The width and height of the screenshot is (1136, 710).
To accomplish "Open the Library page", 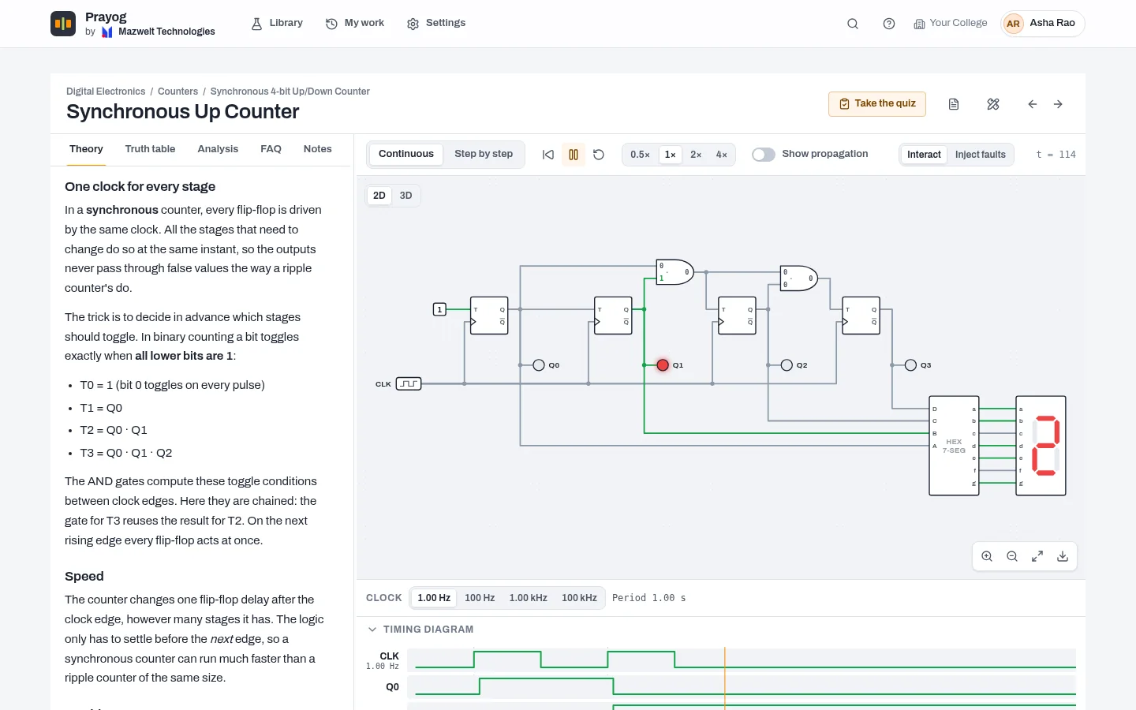I will tap(277, 24).
